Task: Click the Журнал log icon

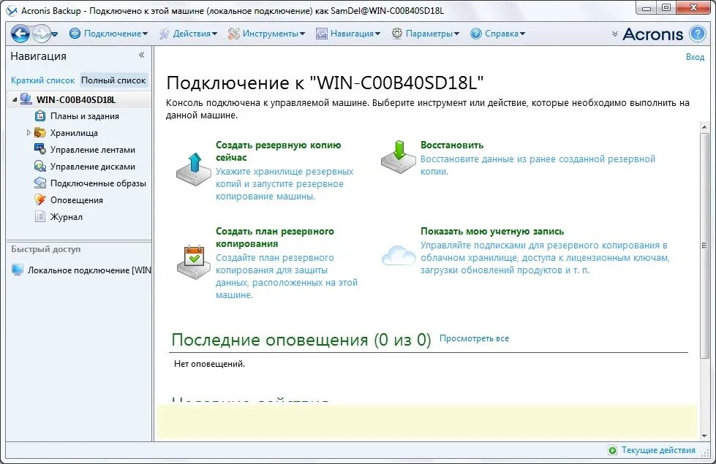Action: pos(40,216)
